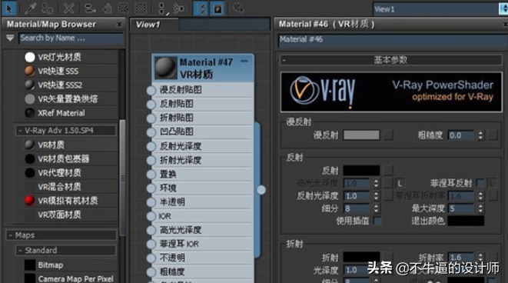Open the 反射 reflection color swatch
The width and height of the screenshot is (508, 283).
point(361,171)
